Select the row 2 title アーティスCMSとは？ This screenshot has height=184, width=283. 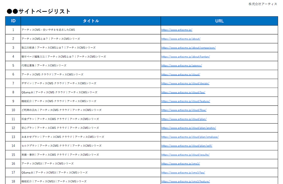tap(91, 39)
